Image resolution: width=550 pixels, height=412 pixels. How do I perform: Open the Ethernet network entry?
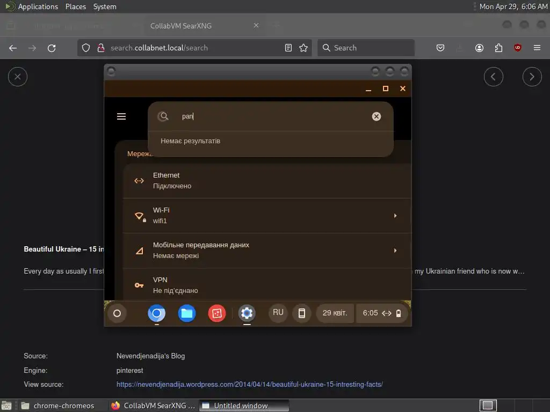[267, 181]
